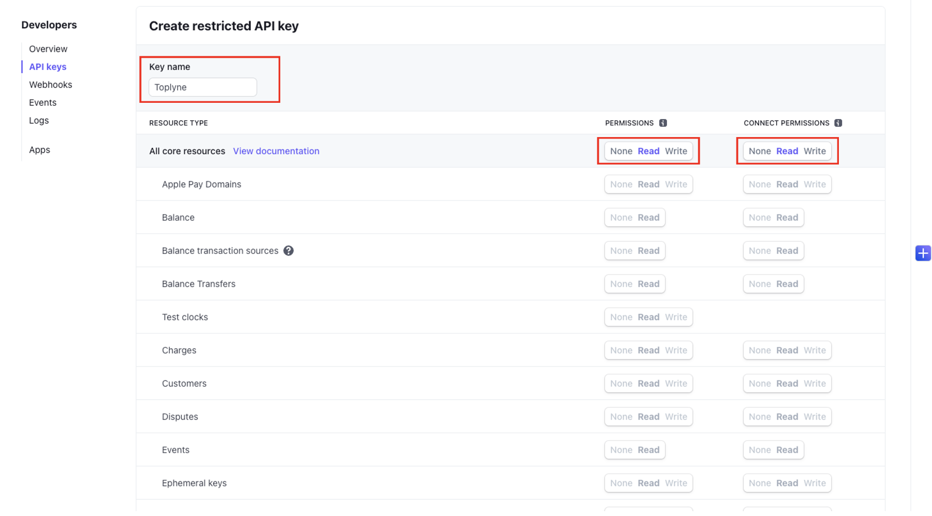The image size is (932, 516).
Task: Set Ephemeral keys Connect Permissions to Read
Action: coord(787,484)
